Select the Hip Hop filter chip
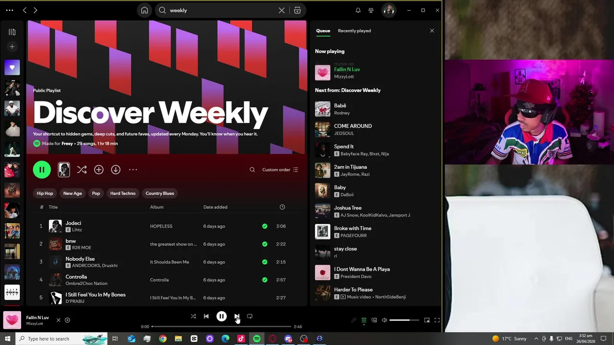 click(45, 193)
